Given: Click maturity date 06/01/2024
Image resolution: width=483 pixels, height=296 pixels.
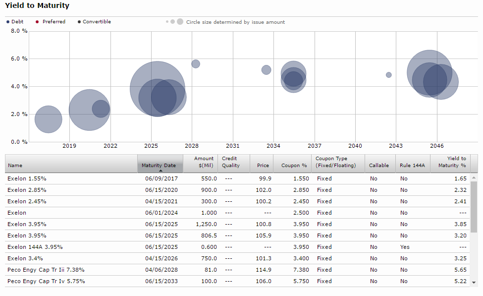Looking at the screenshot, I should tap(161, 213).
